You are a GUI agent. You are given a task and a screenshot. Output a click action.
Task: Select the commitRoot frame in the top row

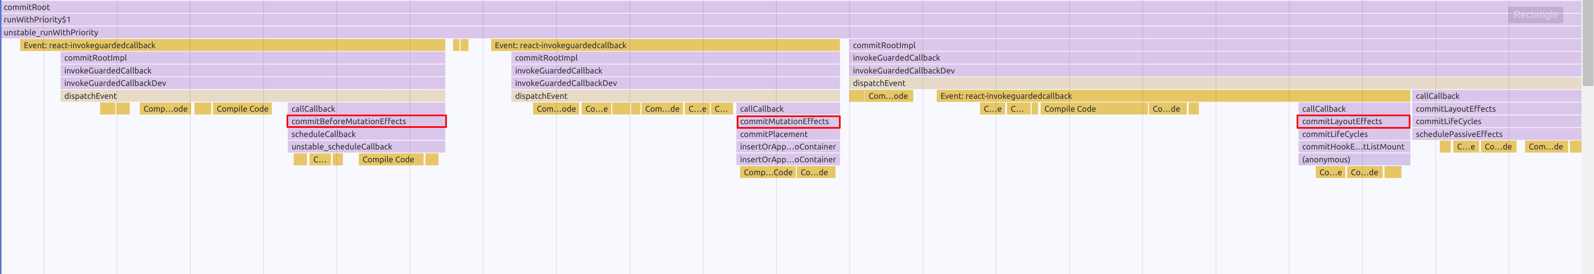point(743,7)
